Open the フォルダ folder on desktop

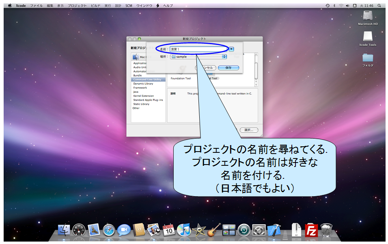[x=368, y=60]
